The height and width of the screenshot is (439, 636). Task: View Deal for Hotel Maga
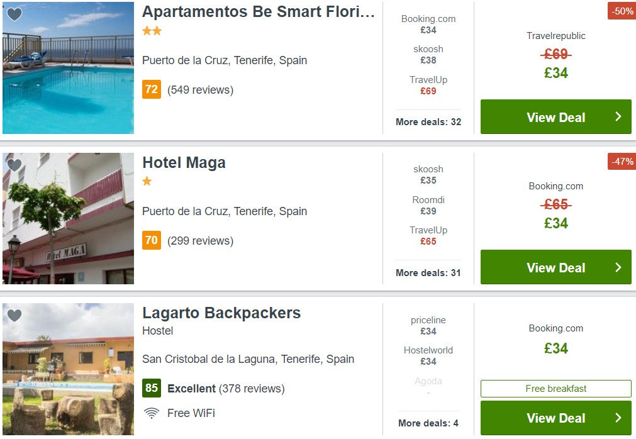click(555, 267)
